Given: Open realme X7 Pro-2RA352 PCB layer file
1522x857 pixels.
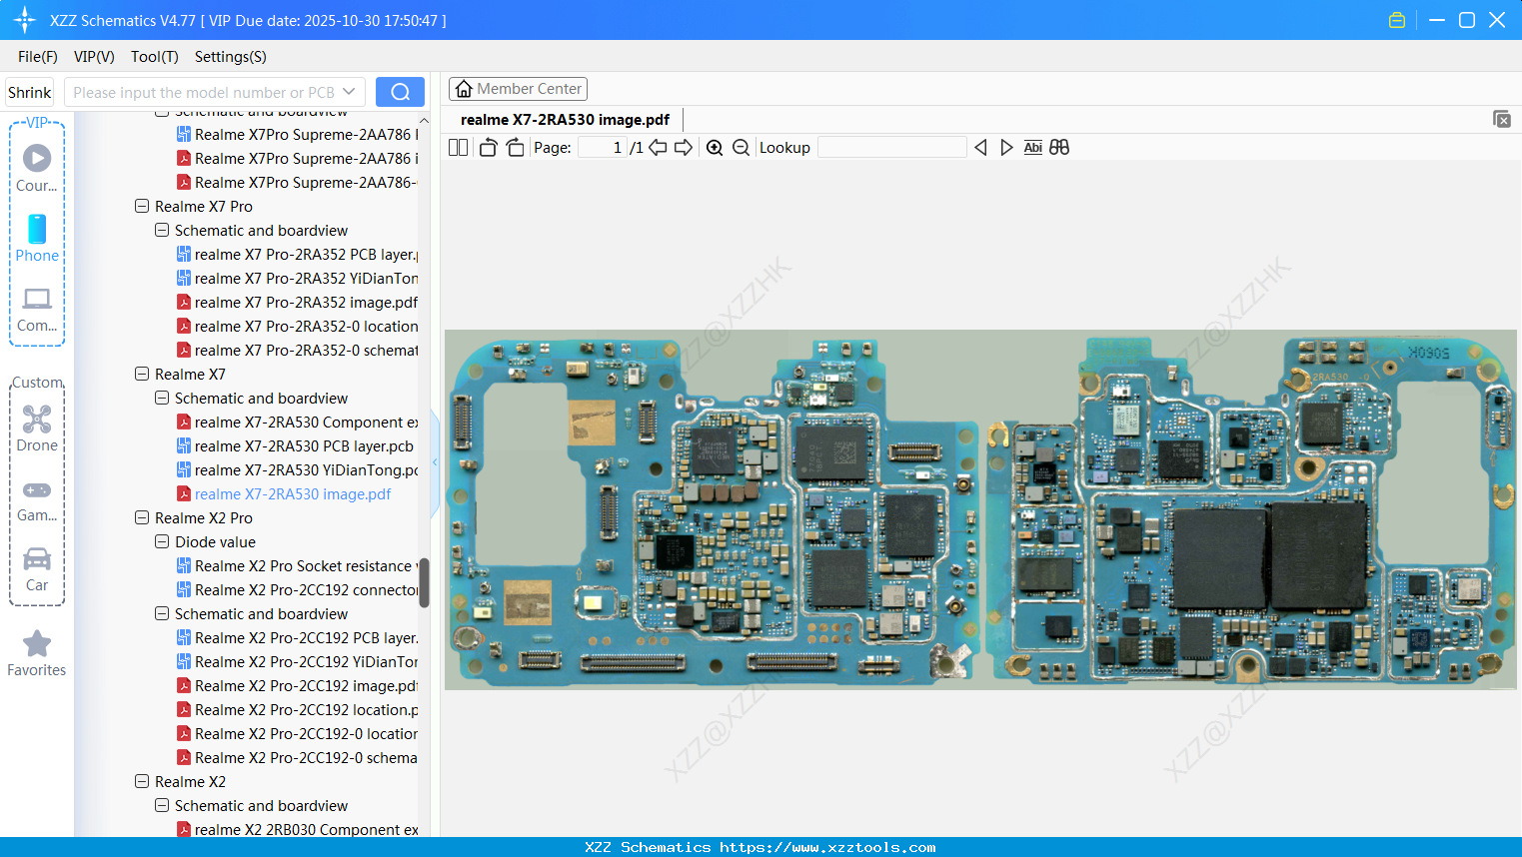Looking at the screenshot, I should 297,255.
